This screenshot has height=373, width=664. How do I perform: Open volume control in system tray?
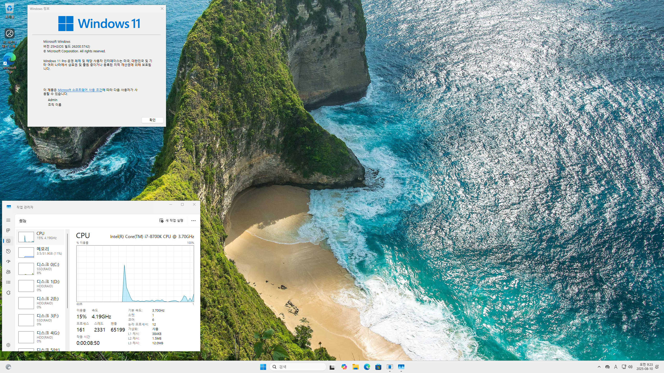click(630, 367)
